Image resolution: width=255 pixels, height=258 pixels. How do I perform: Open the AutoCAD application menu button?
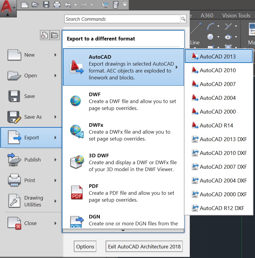coord(8,8)
